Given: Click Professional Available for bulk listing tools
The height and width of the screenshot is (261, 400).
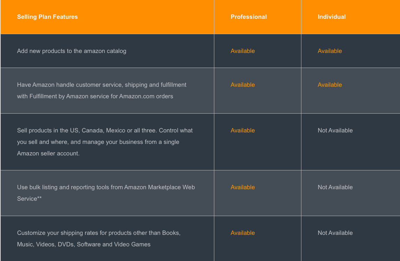Looking at the screenshot, I should [x=243, y=187].
